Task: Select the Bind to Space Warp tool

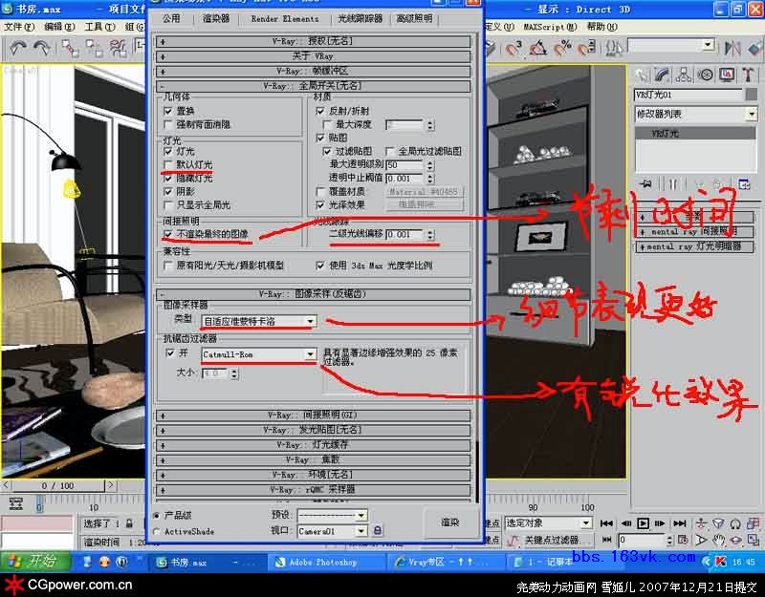Action: tap(118, 49)
